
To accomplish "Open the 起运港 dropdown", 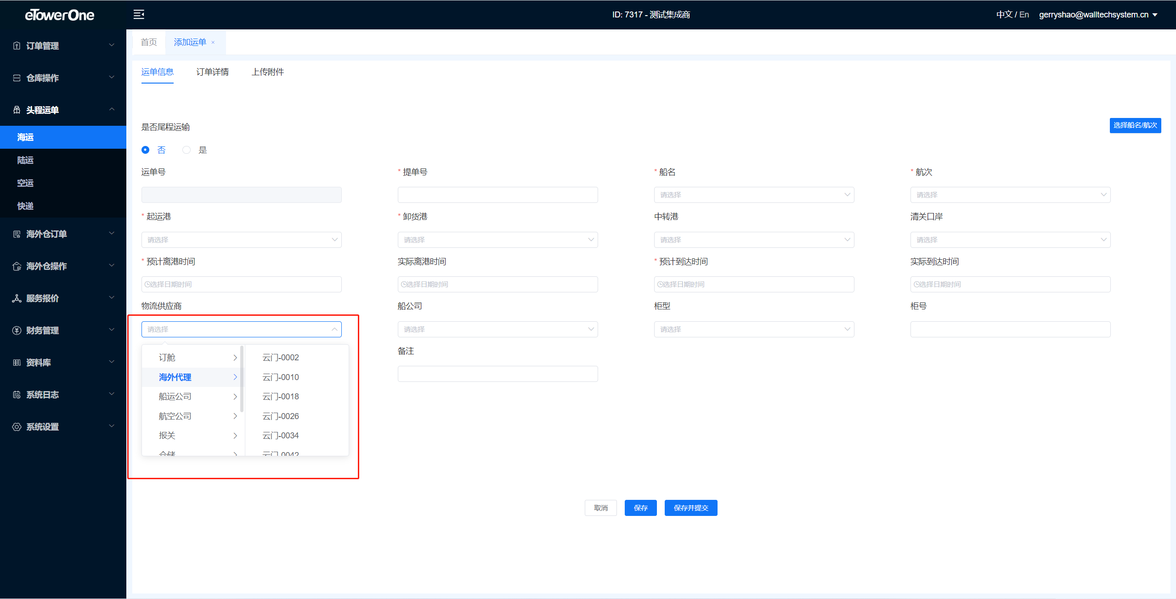I will [x=241, y=240].
